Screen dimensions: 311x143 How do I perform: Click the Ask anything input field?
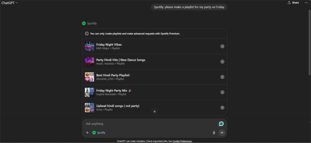point(150,124)
